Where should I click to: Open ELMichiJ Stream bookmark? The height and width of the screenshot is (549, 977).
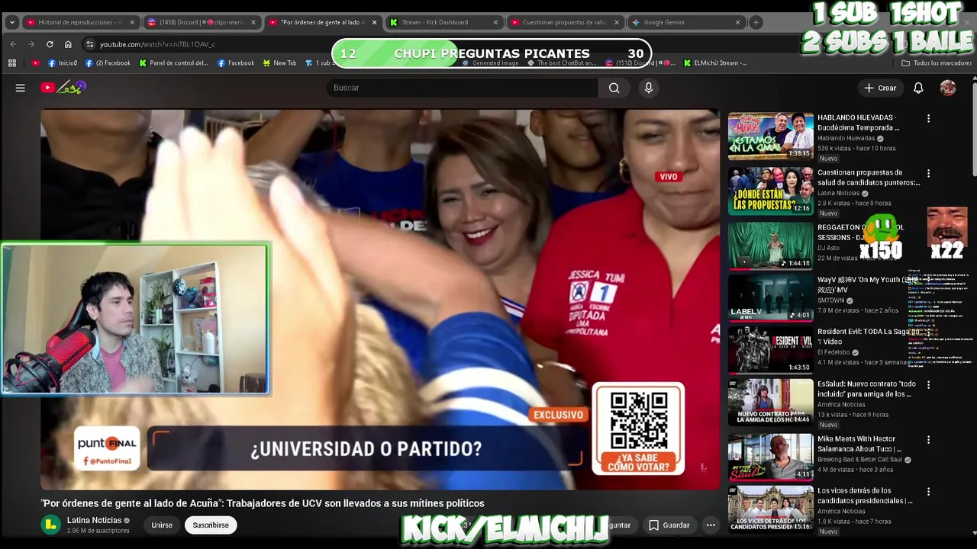[715, 63]
